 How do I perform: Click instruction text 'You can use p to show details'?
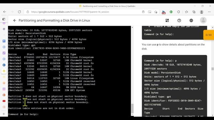pos(173,47)
